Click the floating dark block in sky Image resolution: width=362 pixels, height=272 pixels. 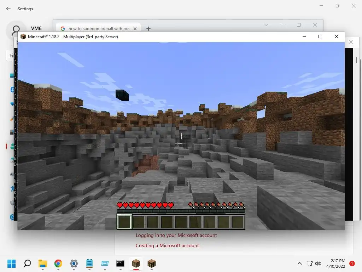tap(122, 95)
